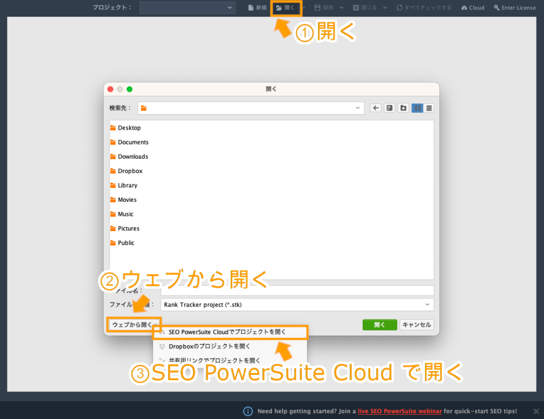Click the 開く button in the top toolbar
Screen dimensions: 544x419
pyautogui.click(x=285, y=7)
